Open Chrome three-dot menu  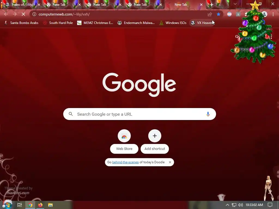273,14
